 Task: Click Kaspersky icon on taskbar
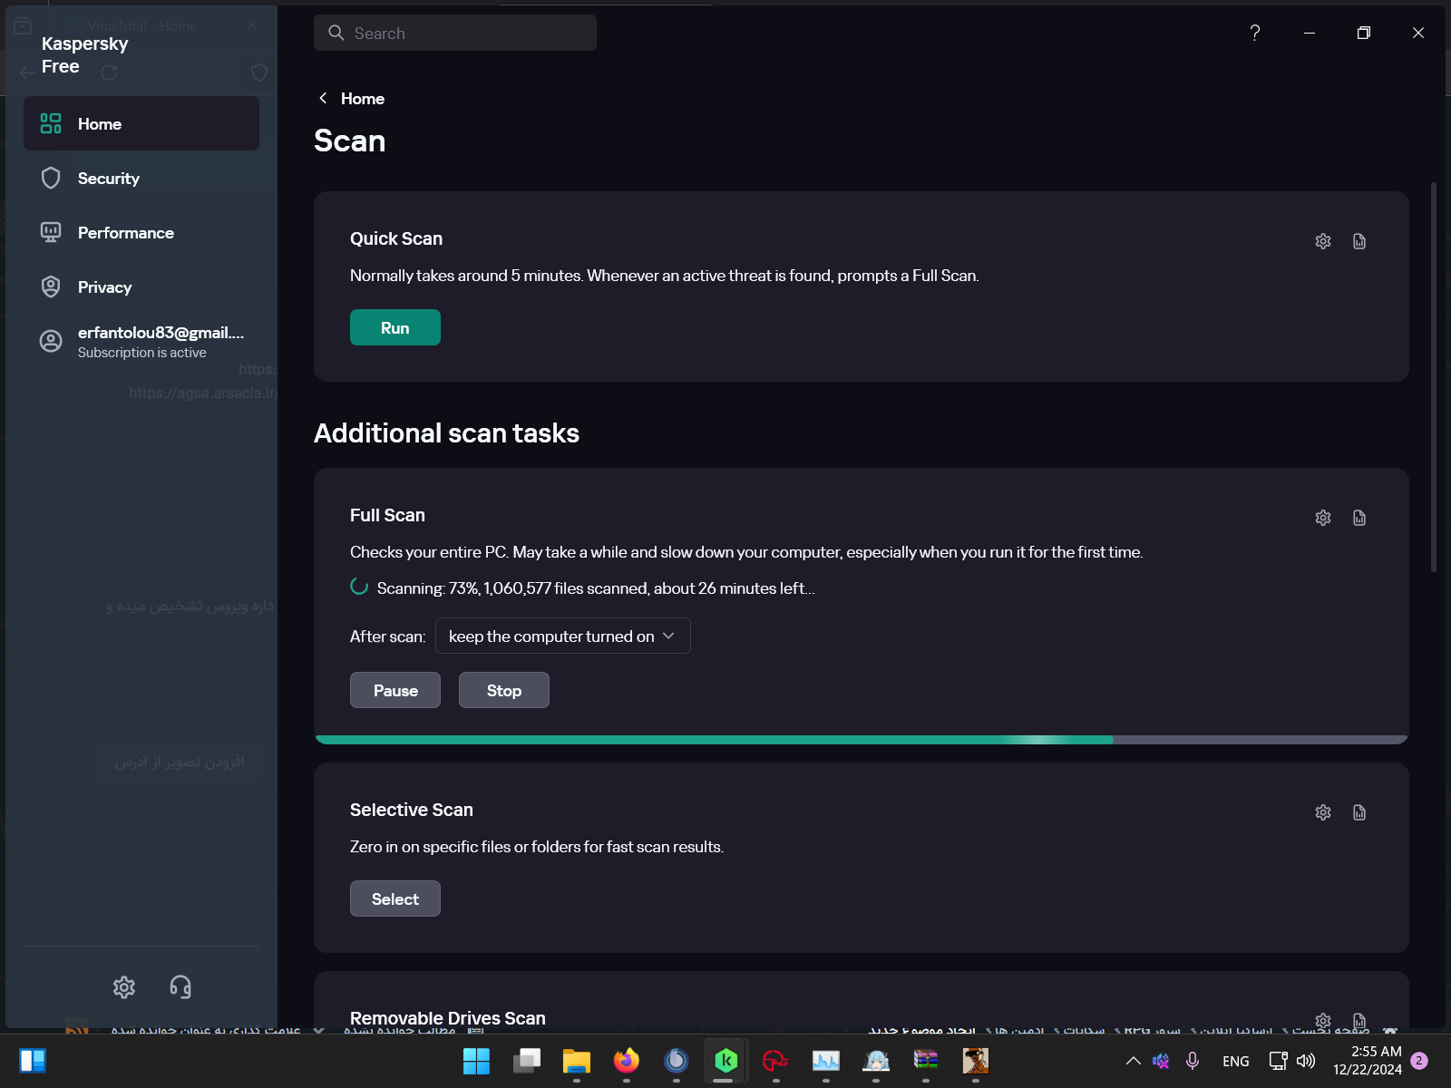click(x=725, y=1061)
